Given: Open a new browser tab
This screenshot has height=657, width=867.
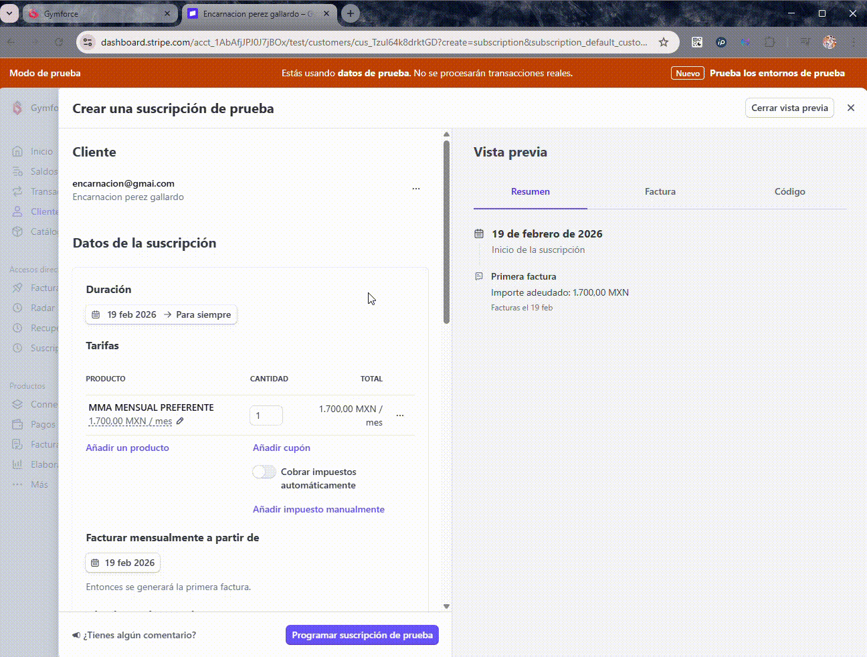Looking at the screenshot, I should [x=350, y=13].
